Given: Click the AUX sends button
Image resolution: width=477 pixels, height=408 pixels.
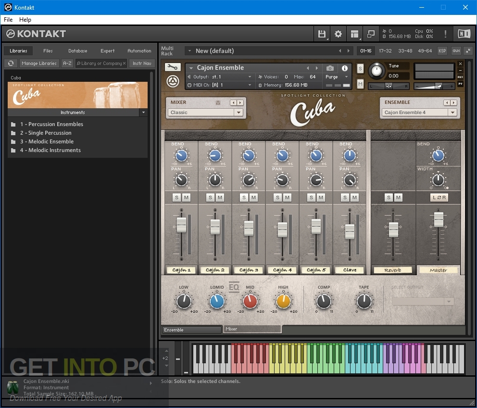Looking at the screenshot, I should (x=460, y=77).
